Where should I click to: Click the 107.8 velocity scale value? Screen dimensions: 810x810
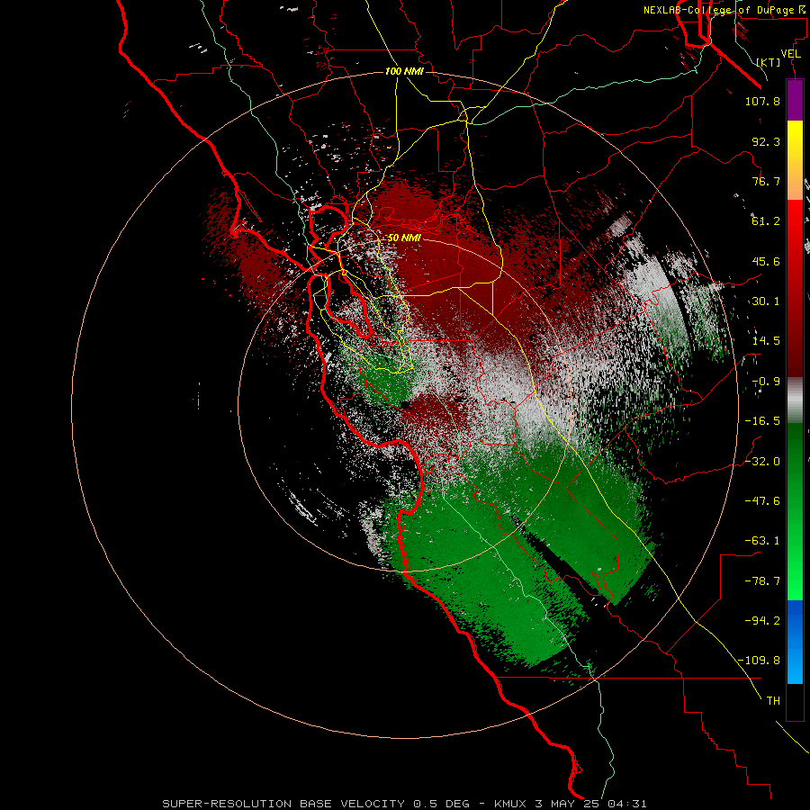click(x=762, y=101)
